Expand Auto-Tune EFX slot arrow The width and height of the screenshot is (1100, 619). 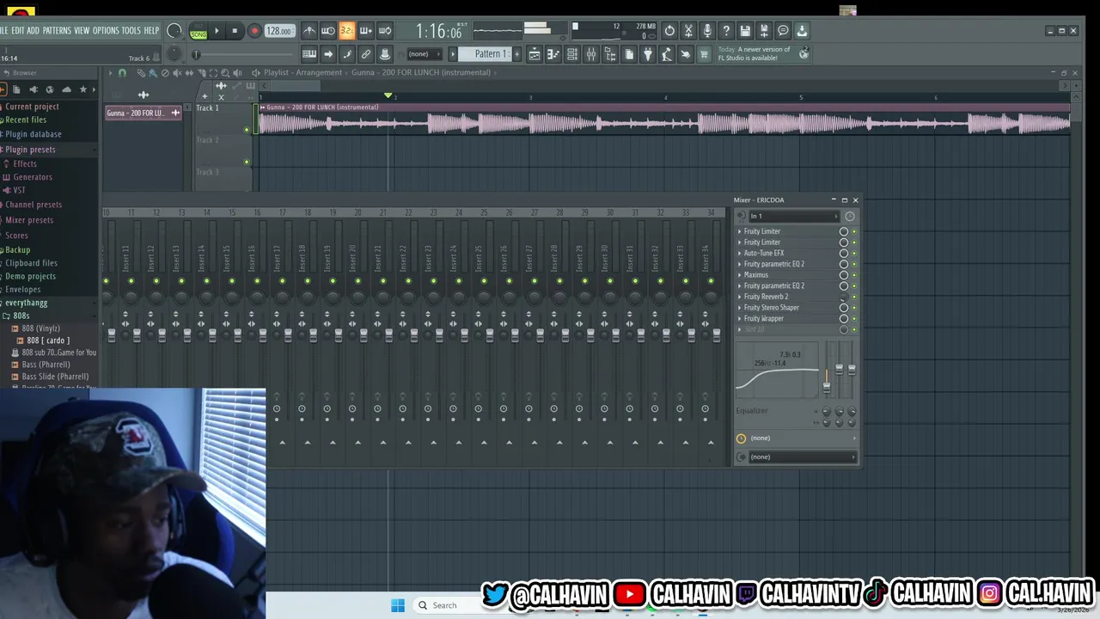[x=739, y=254]
